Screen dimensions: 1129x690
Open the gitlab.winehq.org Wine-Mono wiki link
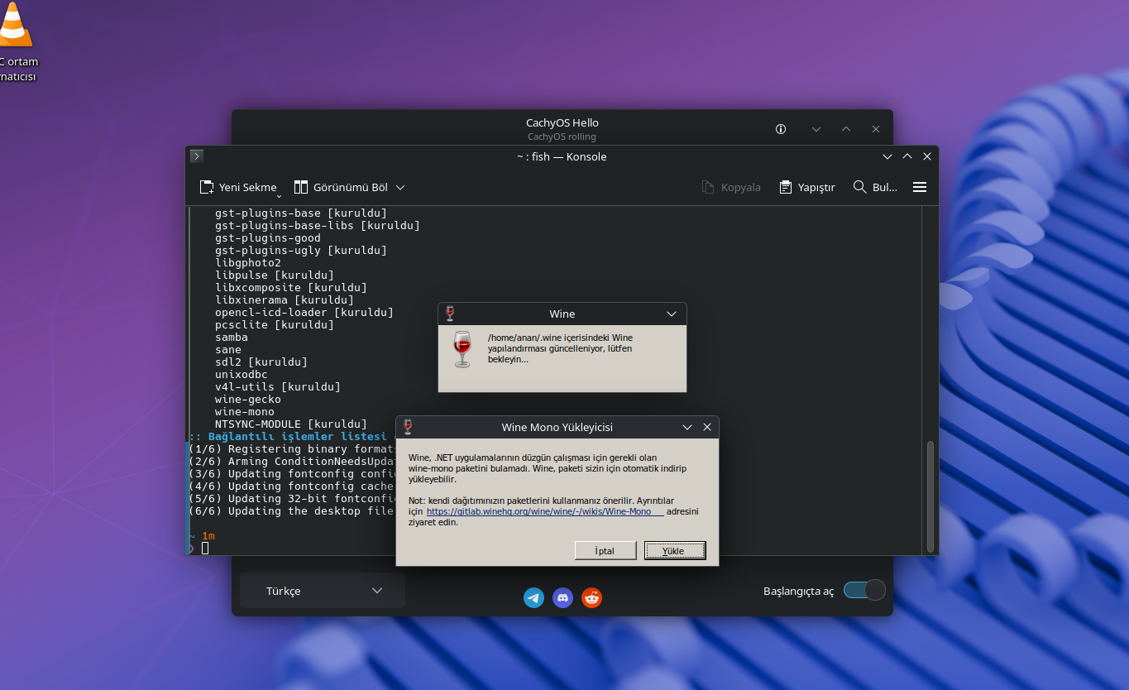pyautogui.click(x=545, y=511)
